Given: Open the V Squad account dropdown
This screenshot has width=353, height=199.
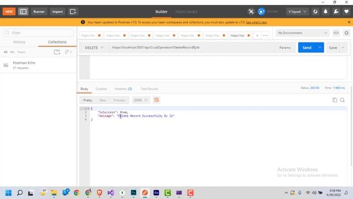Looking at the screenshot, I should (x=297, y=12).
